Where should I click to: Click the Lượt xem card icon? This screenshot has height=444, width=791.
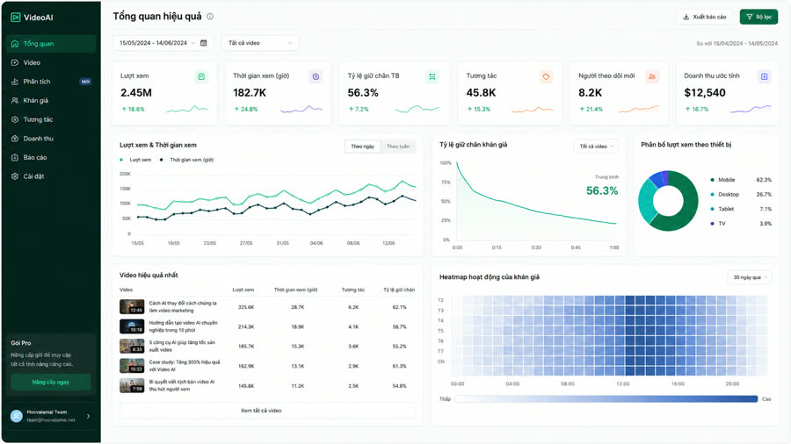(201, 76)
